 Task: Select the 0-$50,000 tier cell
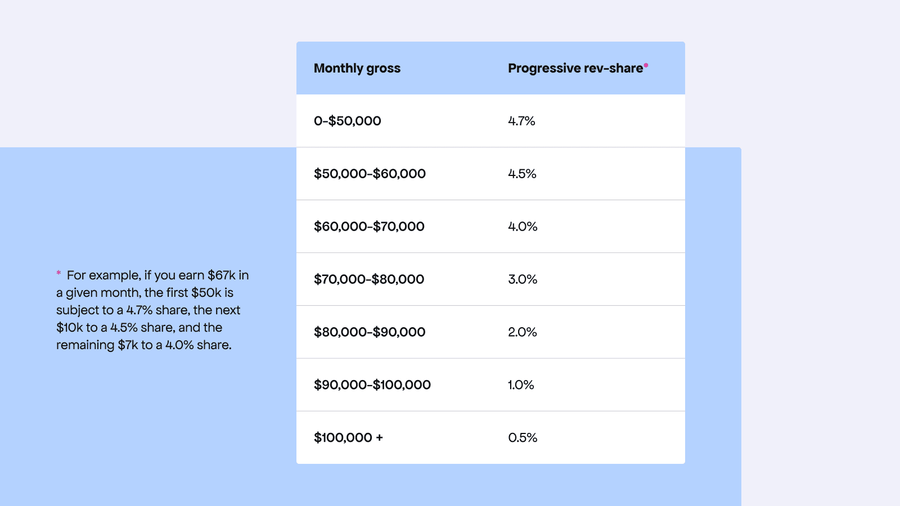pos(347,121)
